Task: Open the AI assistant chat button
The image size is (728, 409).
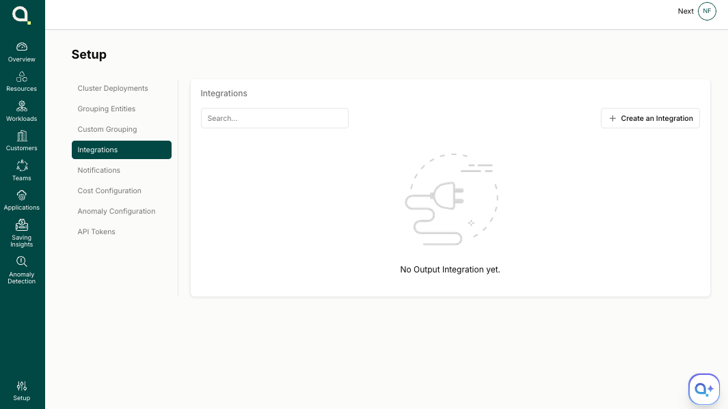Action: tap(704, 389)
